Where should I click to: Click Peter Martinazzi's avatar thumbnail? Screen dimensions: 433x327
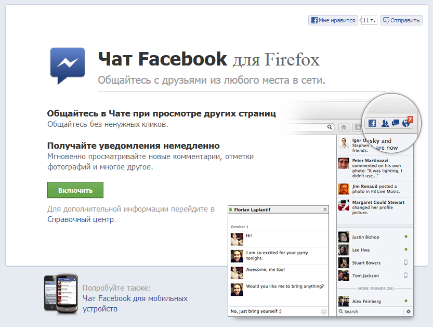344,163
